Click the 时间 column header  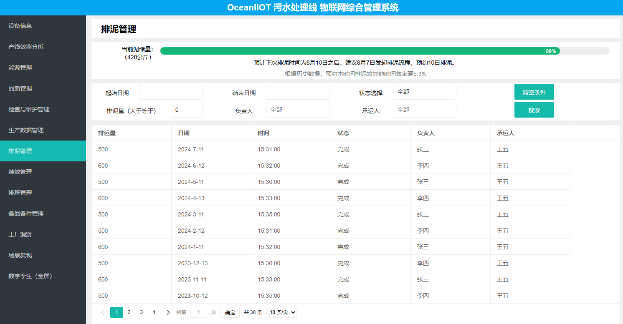click(291, 133)
